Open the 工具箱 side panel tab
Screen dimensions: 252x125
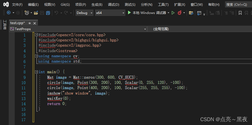point(5,24)
